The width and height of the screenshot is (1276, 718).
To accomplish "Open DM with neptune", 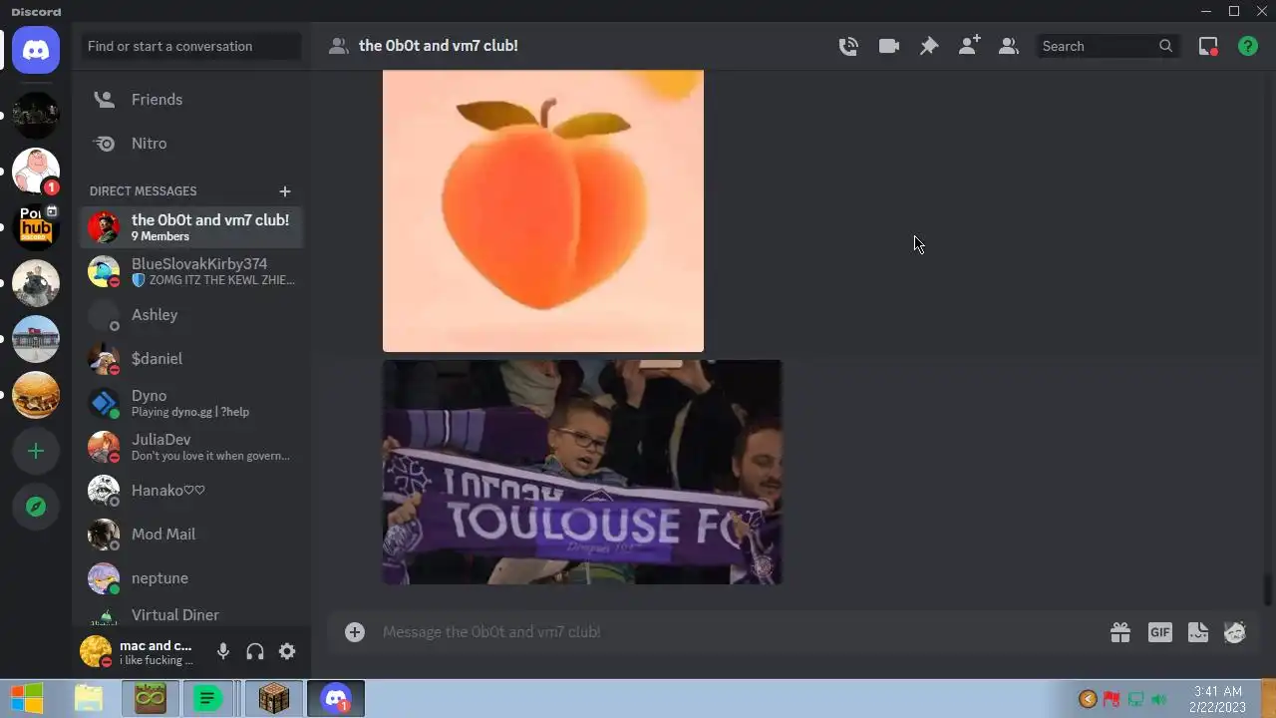I will [x=191, y=578].
